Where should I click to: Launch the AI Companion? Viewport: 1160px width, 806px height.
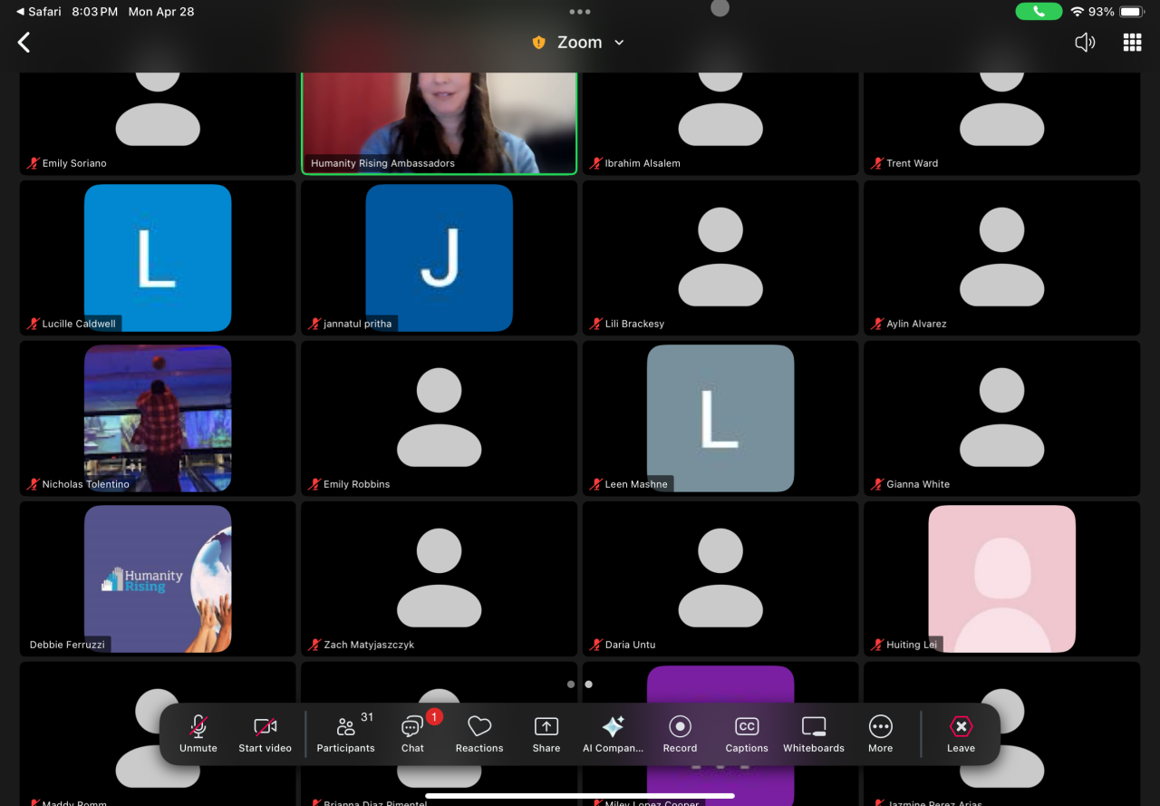click(613, 733)
